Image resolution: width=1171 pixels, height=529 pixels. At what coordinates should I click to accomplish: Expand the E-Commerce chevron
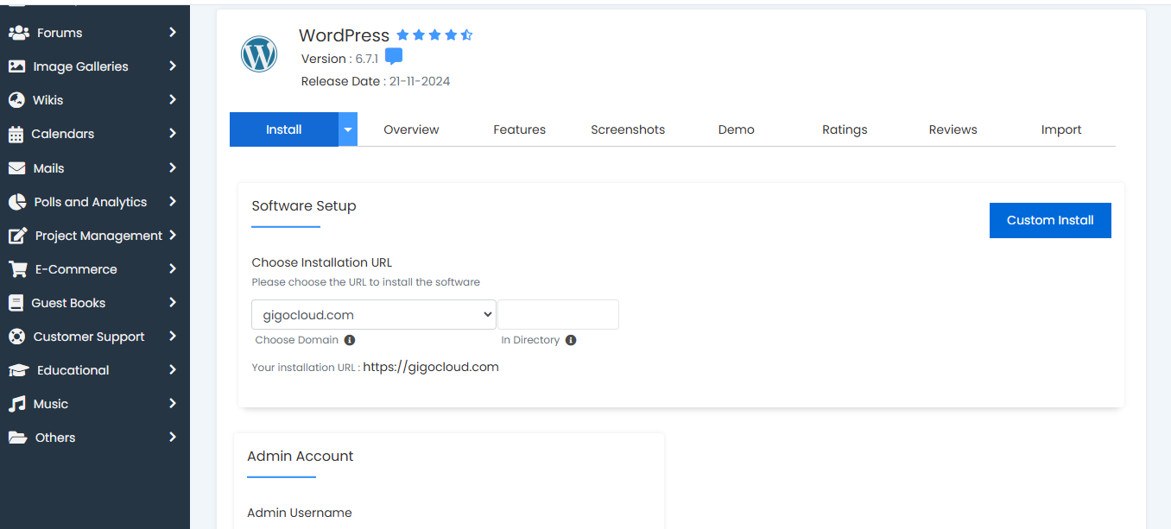coord(173,268)
